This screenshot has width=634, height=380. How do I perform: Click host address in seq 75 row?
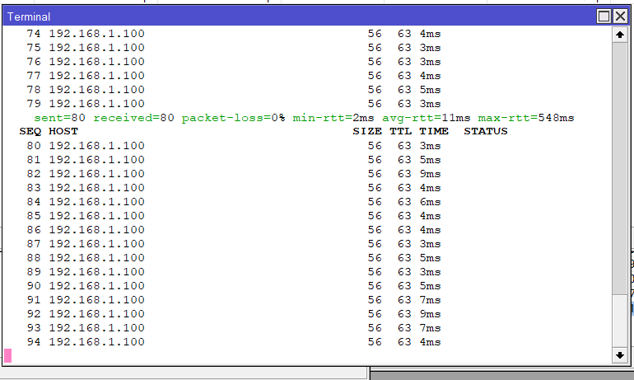coord(96,48)
